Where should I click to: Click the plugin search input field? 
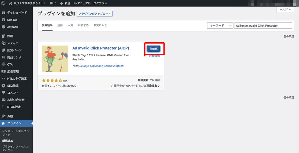tap(263, 26)
